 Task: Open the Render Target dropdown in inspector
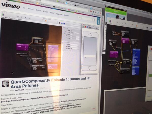(x=75, y=33)
